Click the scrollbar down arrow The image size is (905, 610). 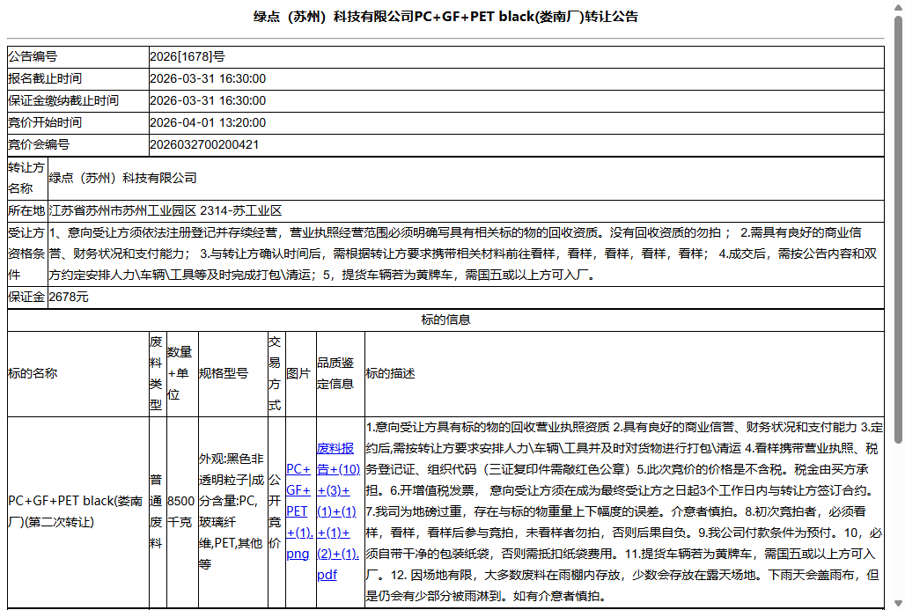point(897,602)
